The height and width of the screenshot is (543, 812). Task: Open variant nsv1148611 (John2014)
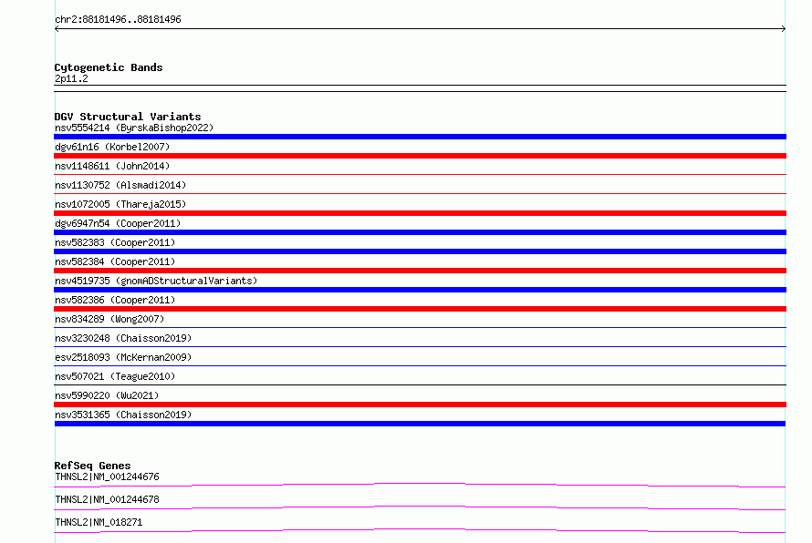tap(112, 166)
